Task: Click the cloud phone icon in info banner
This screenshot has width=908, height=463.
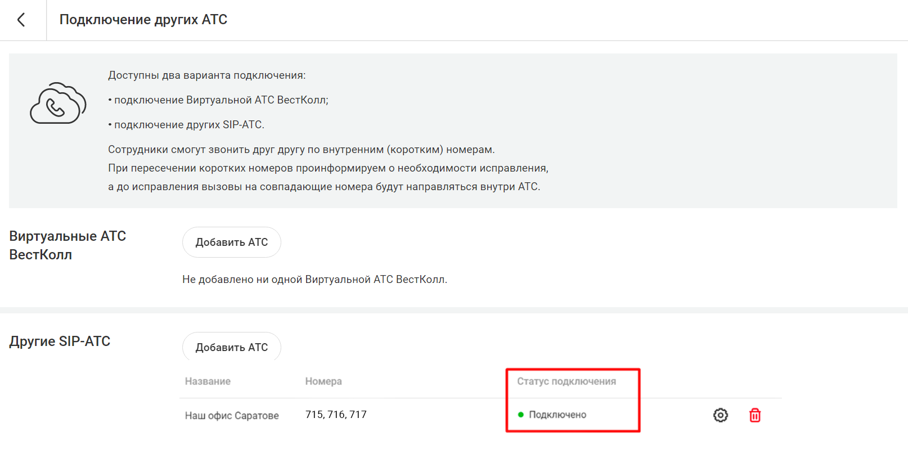Action: pyautogui.click(x=58, y=104)
